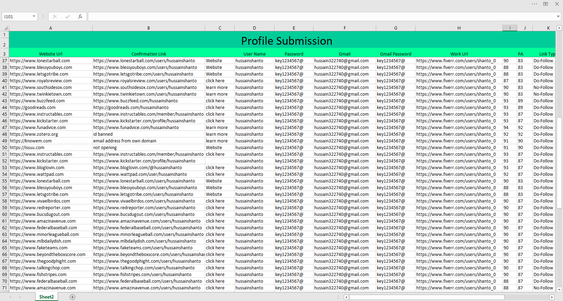Image resolution: width=563 pixels, height=301 pixels.
Task: Click the vertical scrollbar up arrow
Action: click(559, 28)
